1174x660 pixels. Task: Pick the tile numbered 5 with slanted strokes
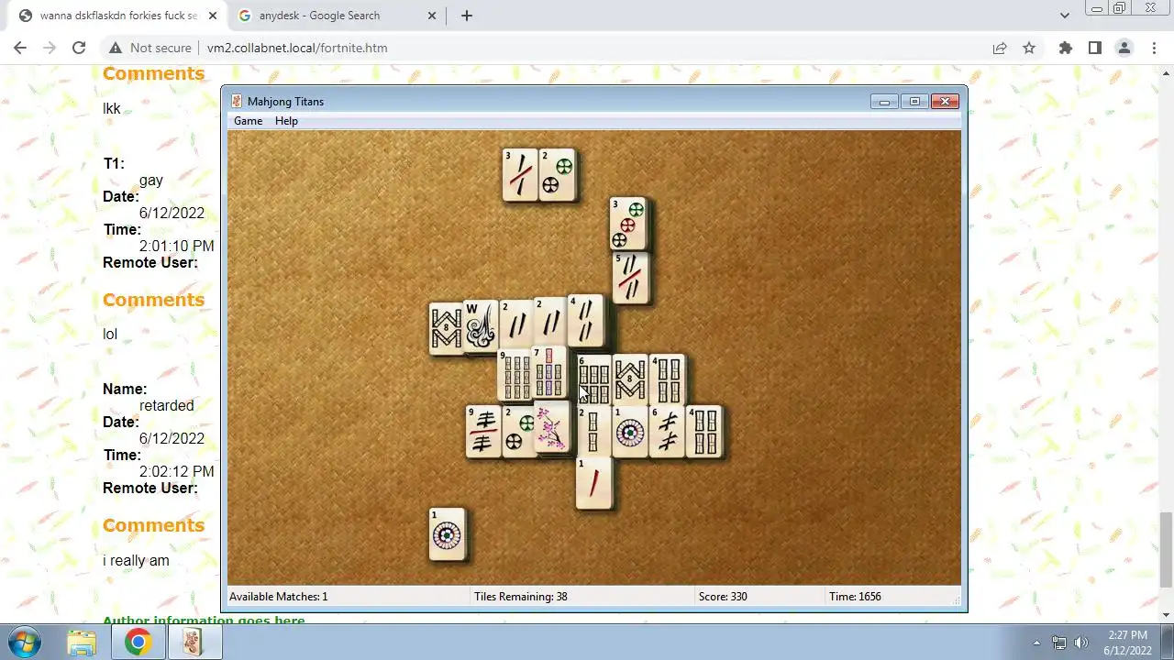[630, 278]
